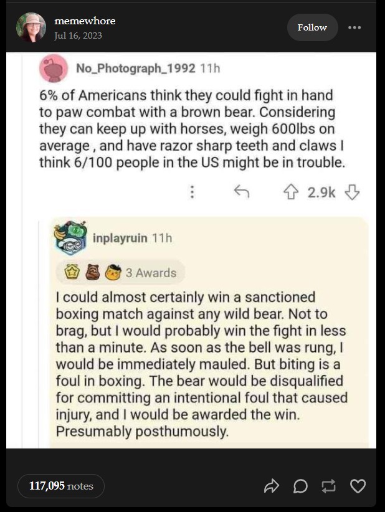Screen dimensions: 385x512
Task: Click the share arrow icon
Action: pyautogui.click(x=272, y=486)
